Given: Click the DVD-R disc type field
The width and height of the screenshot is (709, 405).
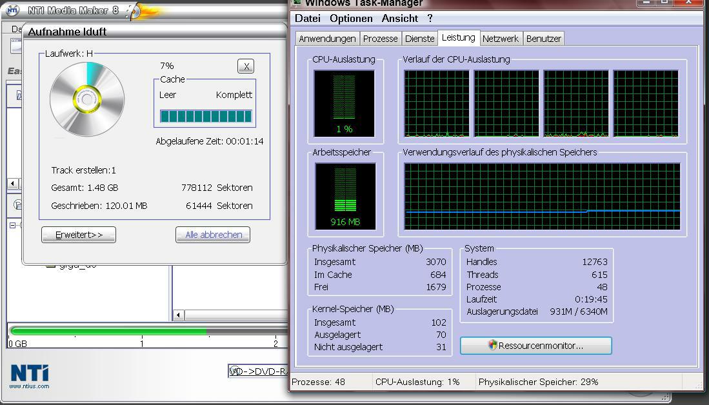Looking at the screenshot, I should click(x=258, y=371).
